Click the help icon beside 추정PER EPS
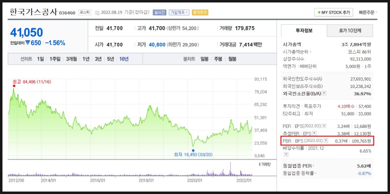This screenshot has width=390, height=194. pos(315,134)
